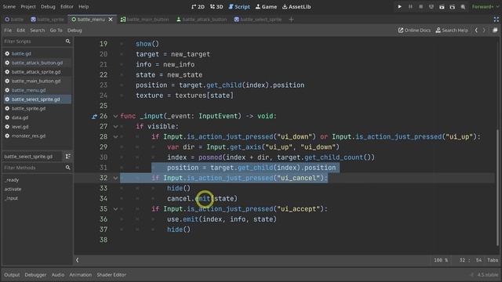502x282 pixels.
Task: Switch to the battle_sprite scene tab
Action: click(x=47, y=20)
